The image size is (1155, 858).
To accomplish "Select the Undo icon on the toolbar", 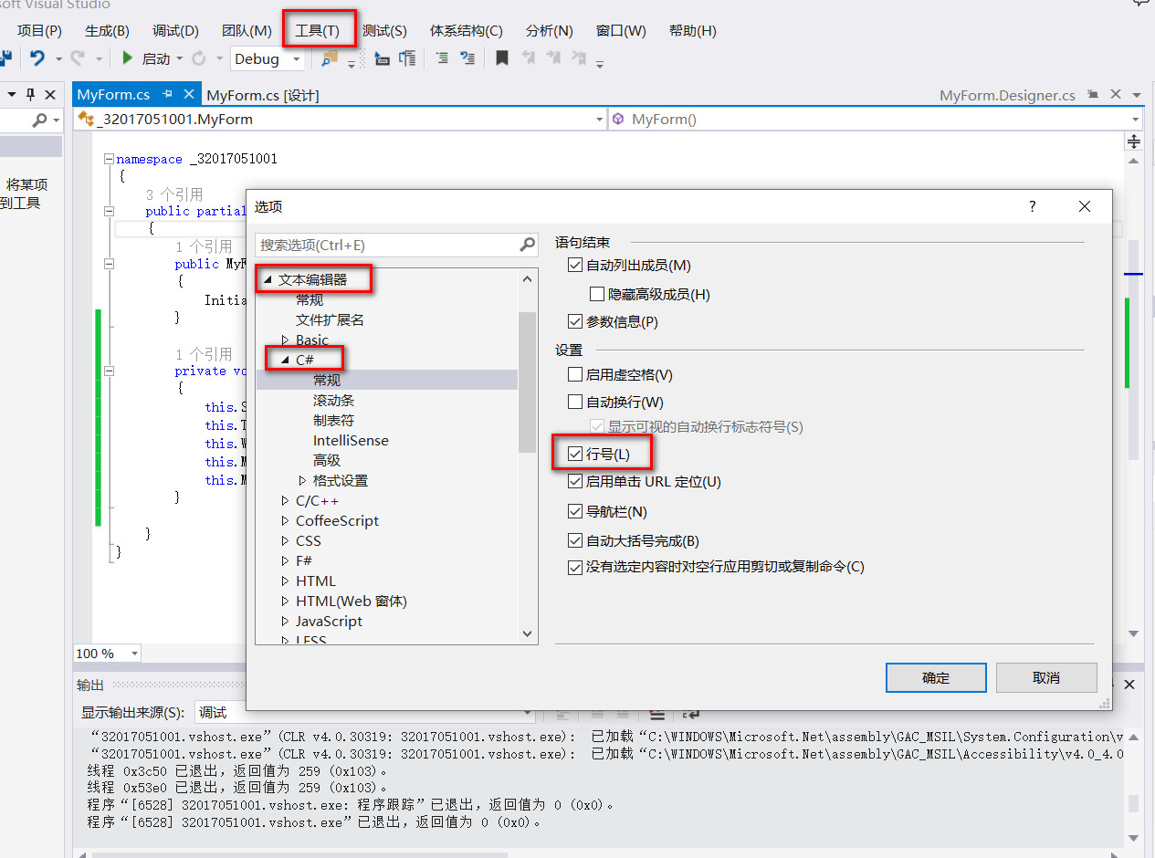I will (x=38, y=58).
